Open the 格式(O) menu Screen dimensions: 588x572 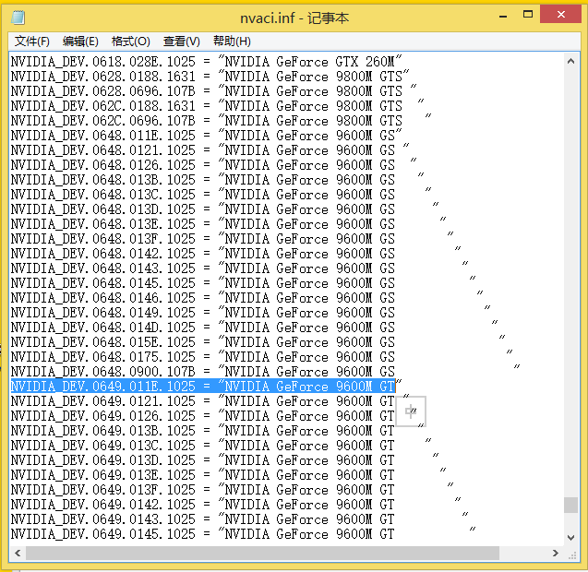[131, 41]
